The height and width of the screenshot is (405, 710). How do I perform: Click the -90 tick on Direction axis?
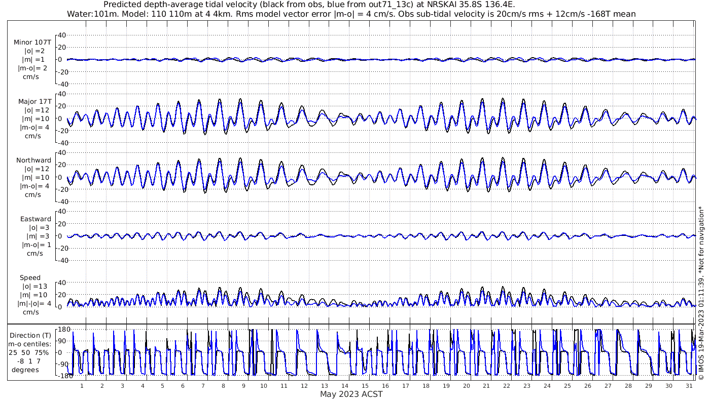click(x=63, y=364)
